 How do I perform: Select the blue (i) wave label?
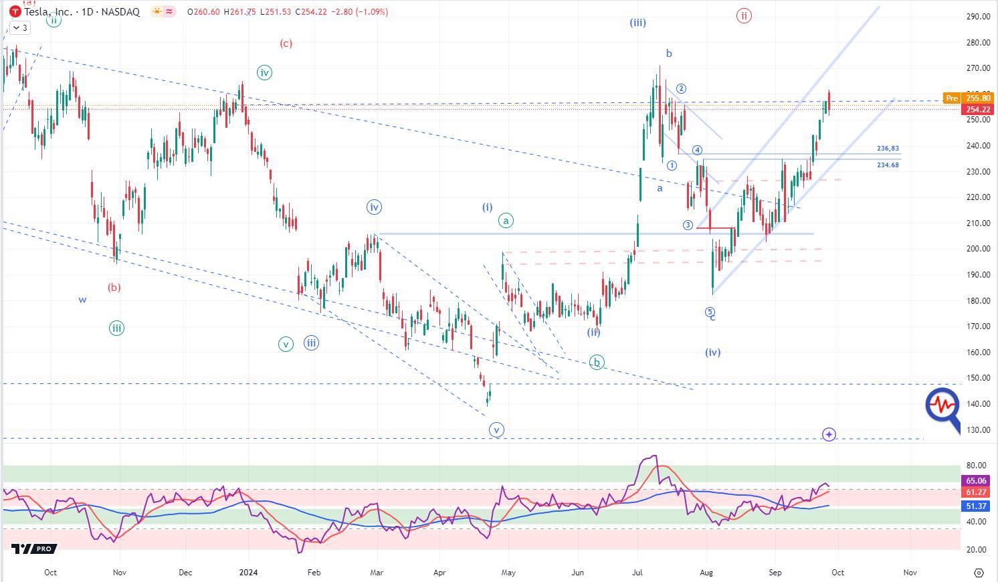pos(488,207)
